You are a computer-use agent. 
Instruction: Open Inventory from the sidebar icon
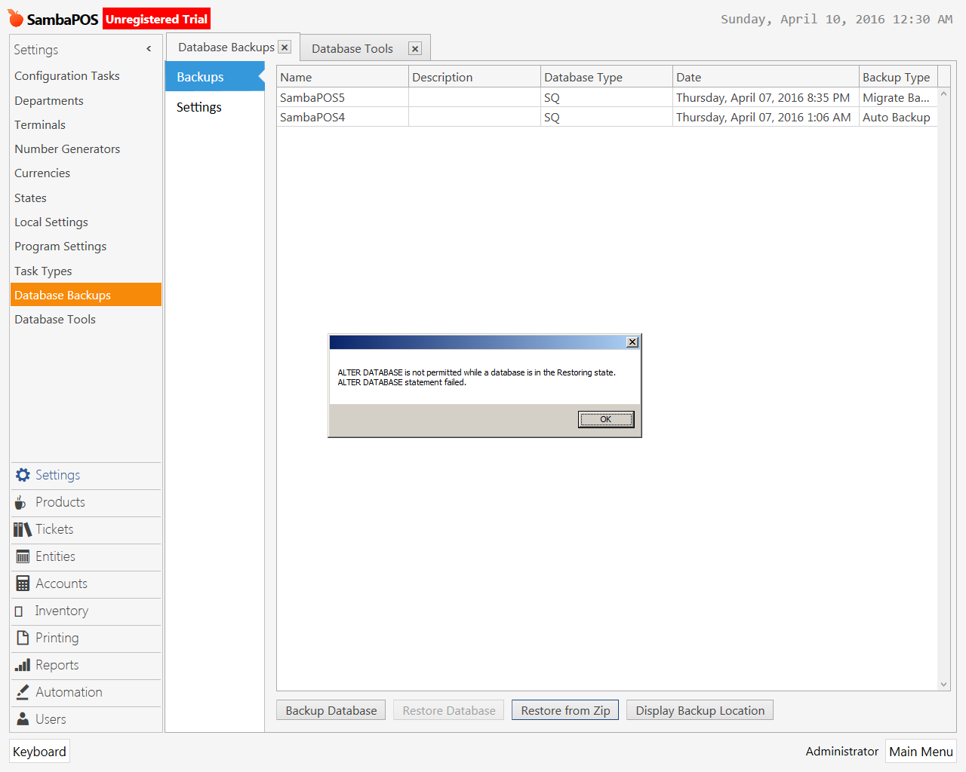tap(22, 611)
